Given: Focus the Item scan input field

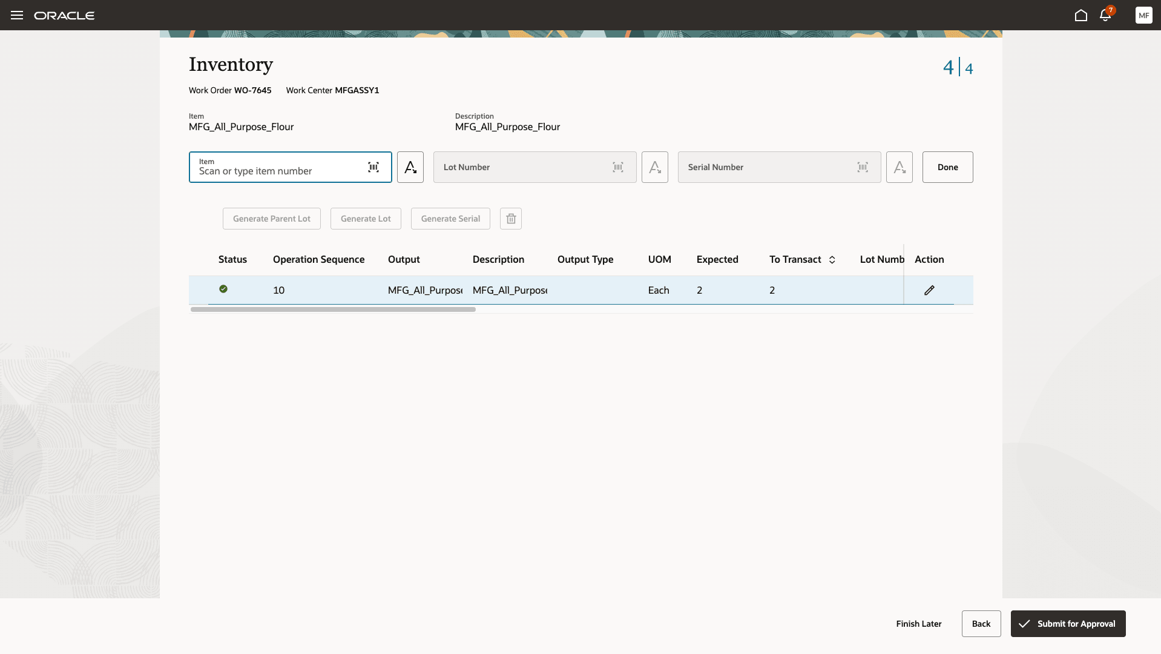Looking at the screenshot, I should (291, 167).
